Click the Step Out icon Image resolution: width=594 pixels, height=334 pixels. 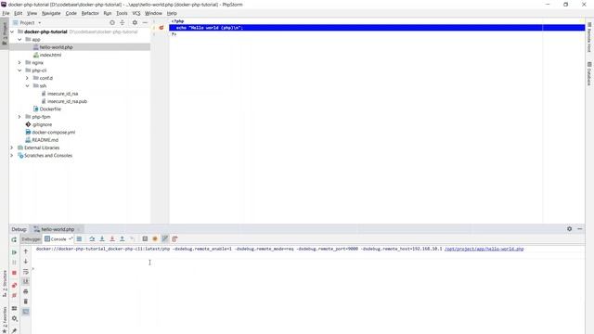pyautogui.click(x=123, y=239)
